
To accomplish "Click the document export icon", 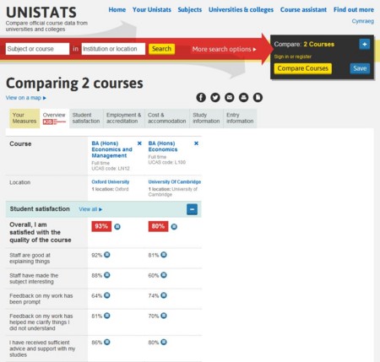I will coord(258,98).
